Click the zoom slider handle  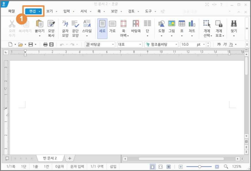pyautogui.click(x=199, y=166)
